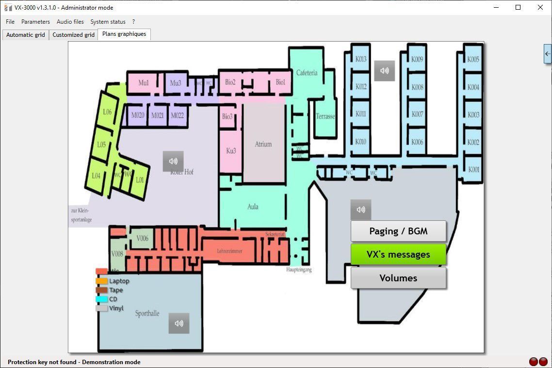This screenshot has width=552, height=368.
Task: Switch to the Customized grid tab
Action: pos(73,35)
